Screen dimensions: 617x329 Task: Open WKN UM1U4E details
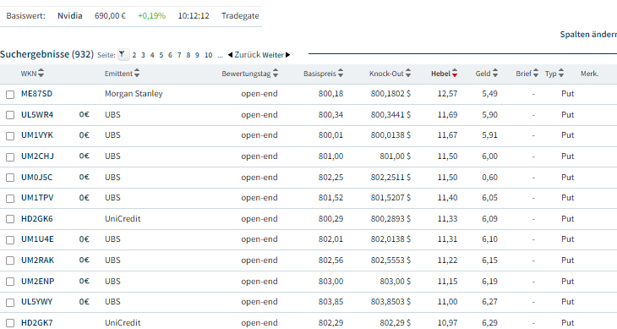point(37,239)
